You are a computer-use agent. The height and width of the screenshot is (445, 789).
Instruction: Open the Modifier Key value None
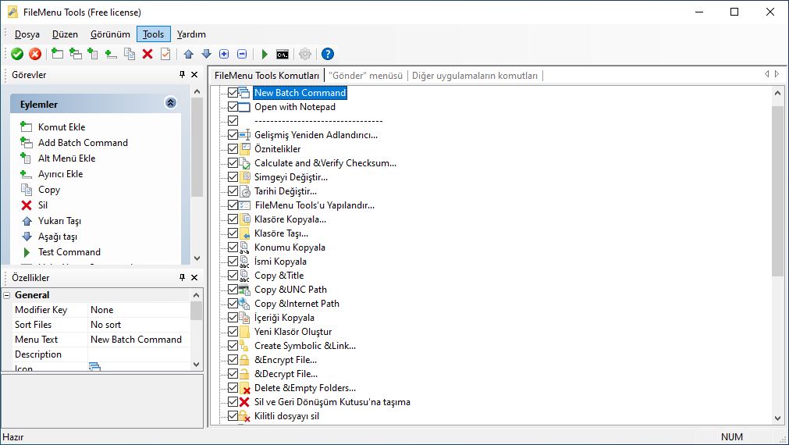[140, 310]
